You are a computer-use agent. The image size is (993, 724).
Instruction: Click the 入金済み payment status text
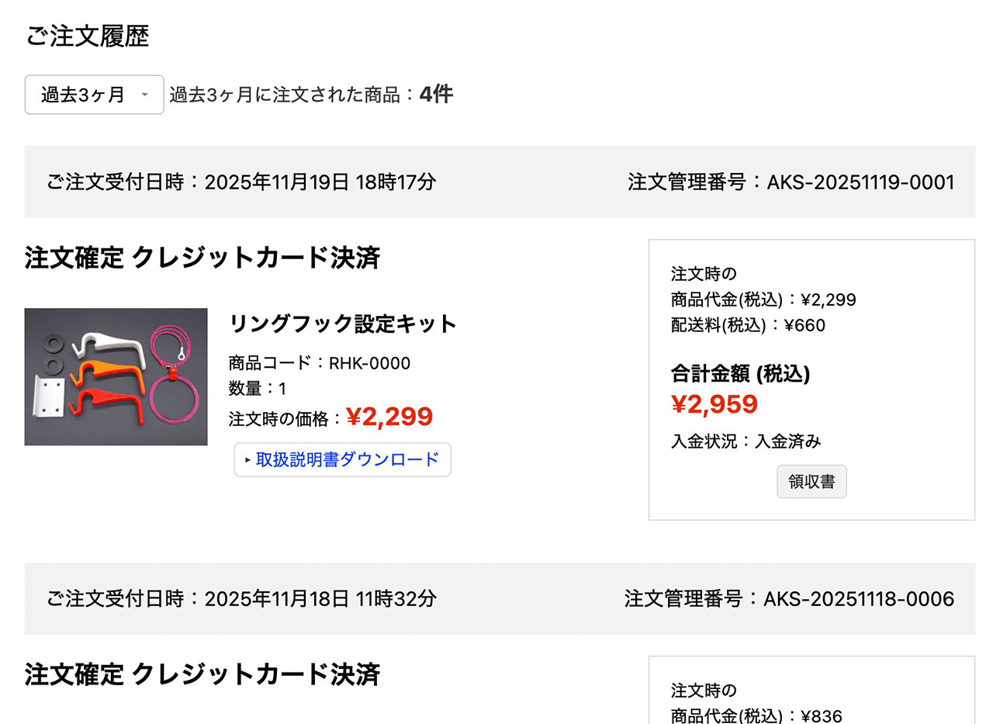(x=787, y=442)
